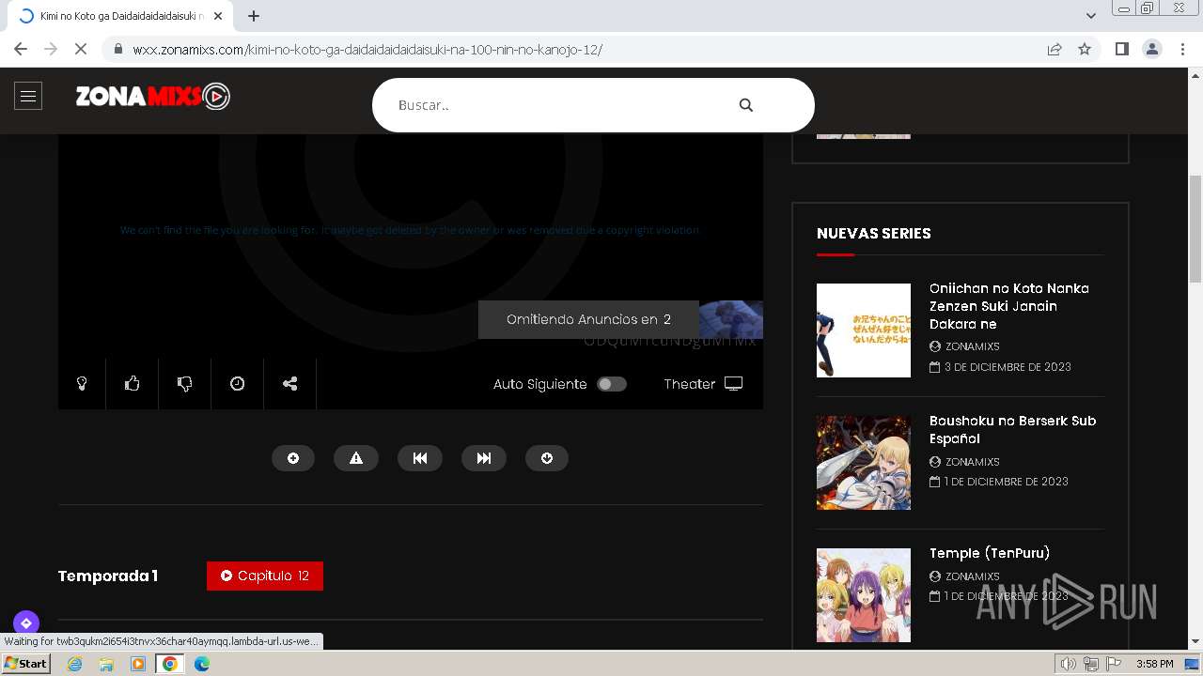Image resolution: width=1203 pixels, height=676 pixels.
Task: Open Boushoku no Berserk Sub Español link
Action: [1013, 430]
